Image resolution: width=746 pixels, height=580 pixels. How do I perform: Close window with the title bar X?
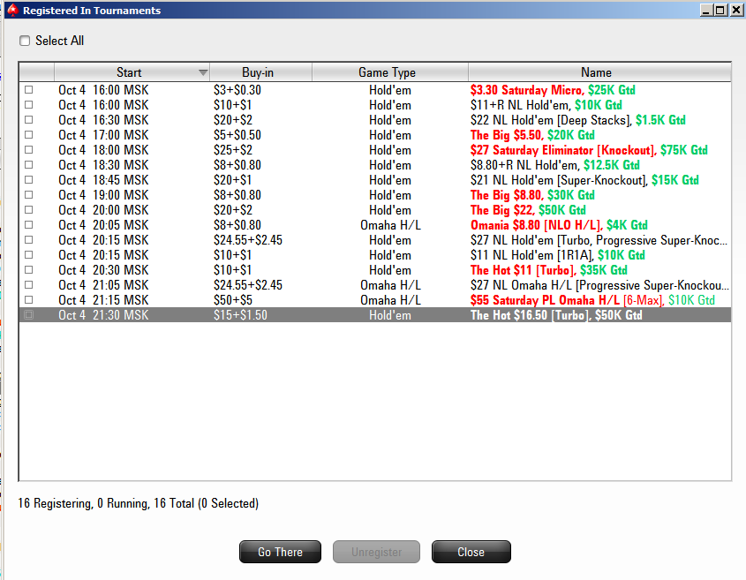point(736,10)
